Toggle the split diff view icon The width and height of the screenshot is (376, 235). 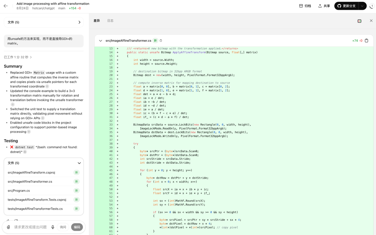coord(359,21)
